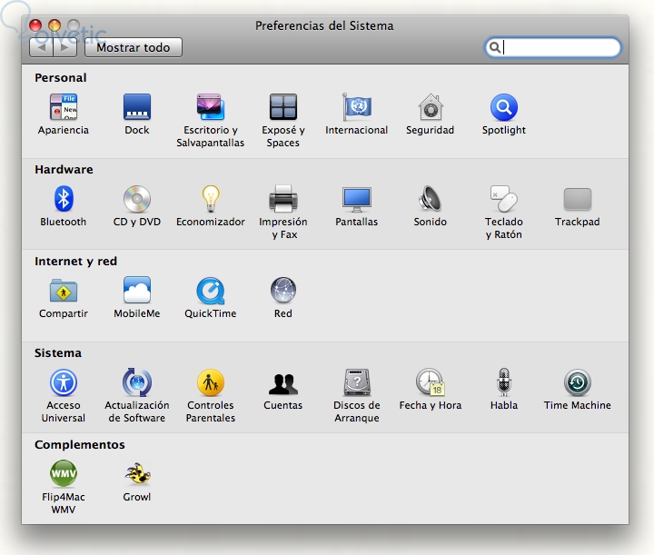The height and width of the screenshot is (555, 654).
Task: Open Cuentas accounts icon
Action: (x=283, y=383)
